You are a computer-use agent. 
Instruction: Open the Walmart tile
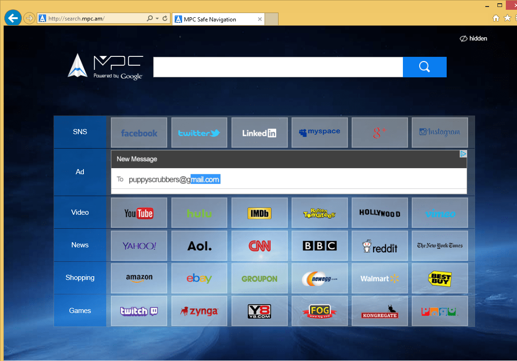click(x=380, y=278)
